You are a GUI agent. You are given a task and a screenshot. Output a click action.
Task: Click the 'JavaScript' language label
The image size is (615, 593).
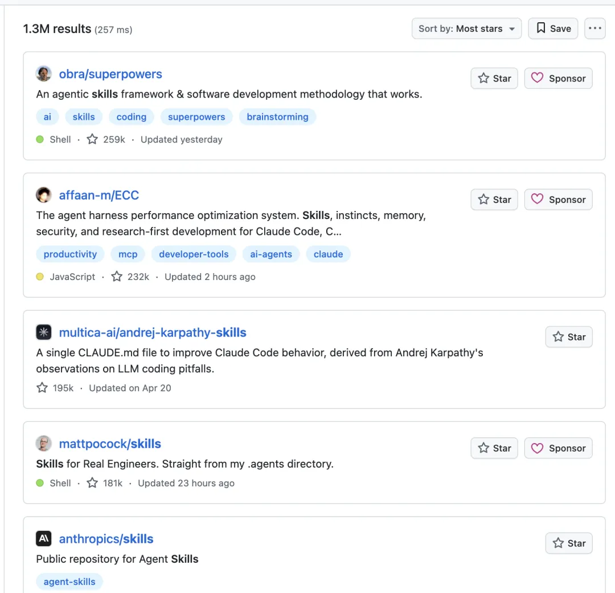(x=72, y=277)
